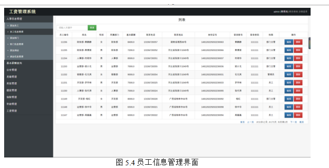Click the 身份证号 column header

pos(212,35)
